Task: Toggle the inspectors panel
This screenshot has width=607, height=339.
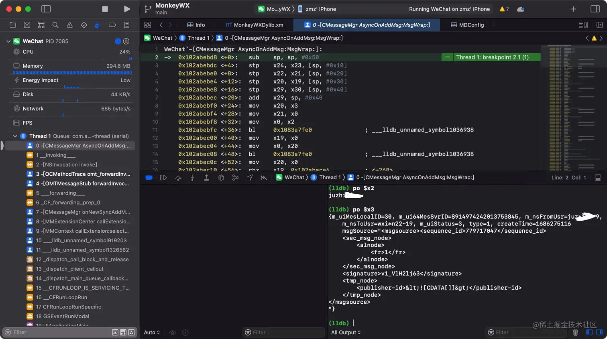Action: (x=595, y=9)
